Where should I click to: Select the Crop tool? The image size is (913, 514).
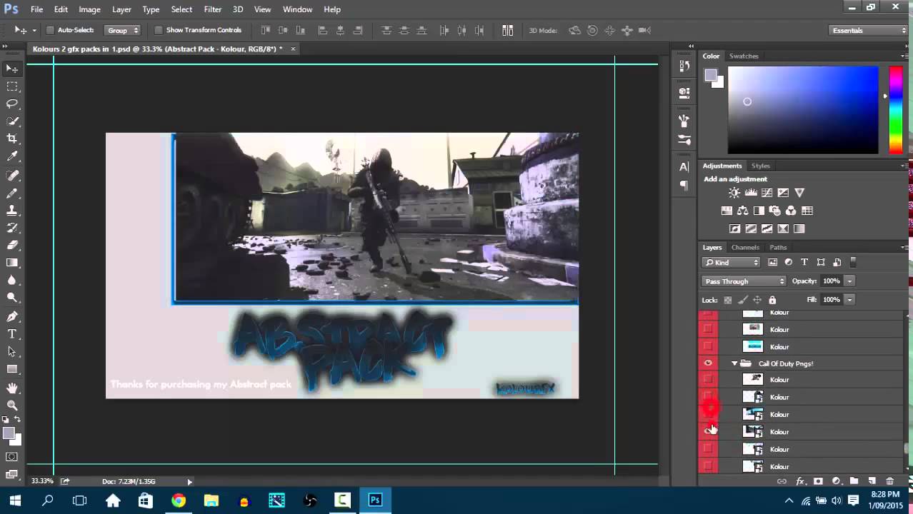point(12,138)
